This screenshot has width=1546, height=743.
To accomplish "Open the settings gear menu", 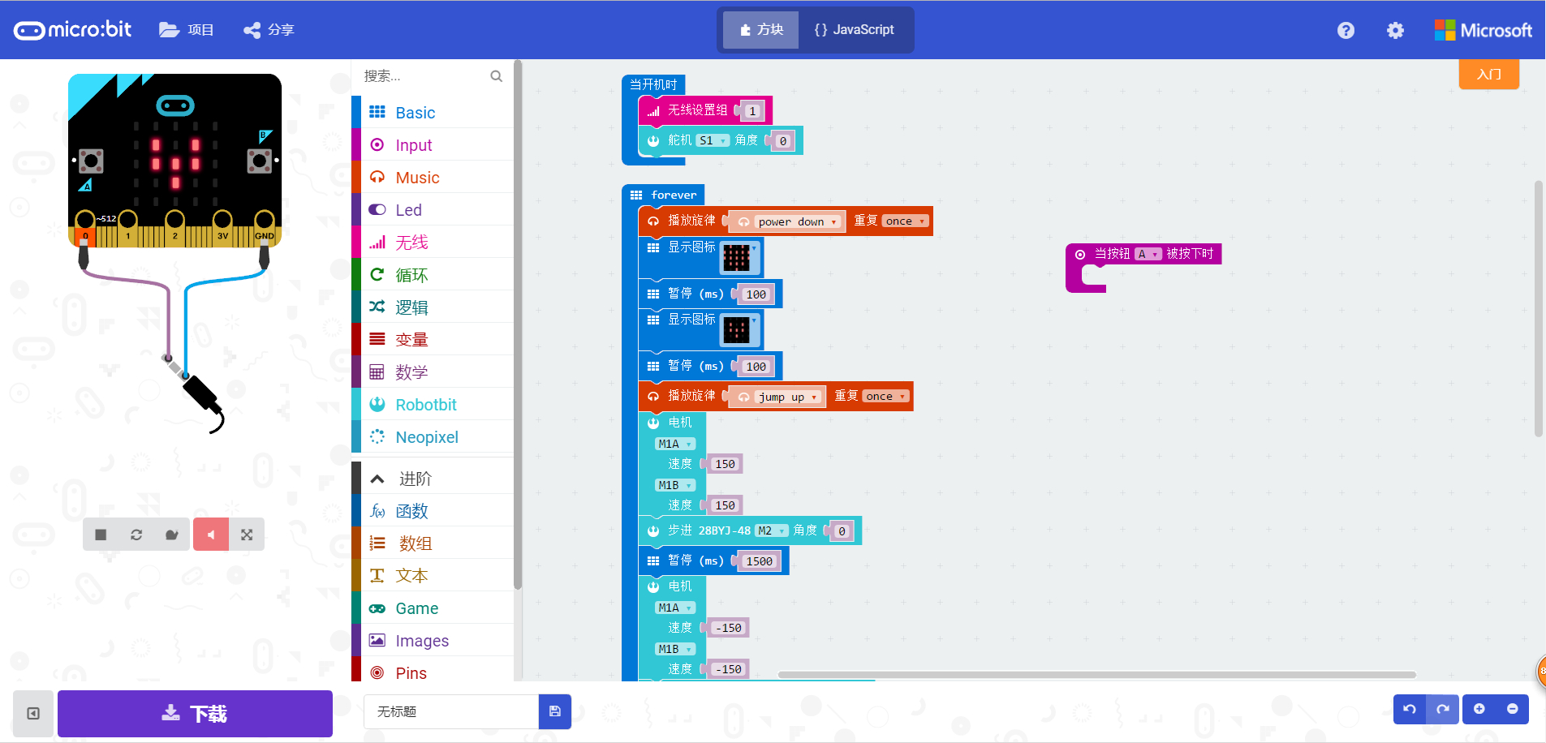I will 1395,30.
